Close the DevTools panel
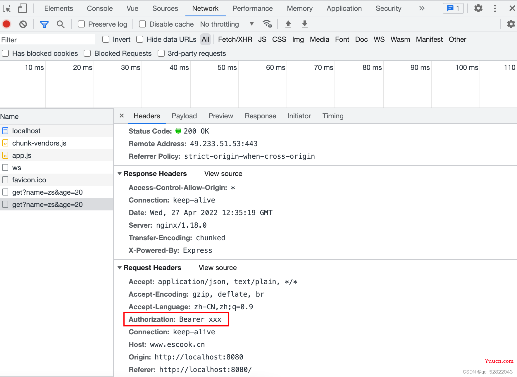This screenshot has height=377, width=517. [512, 8]
